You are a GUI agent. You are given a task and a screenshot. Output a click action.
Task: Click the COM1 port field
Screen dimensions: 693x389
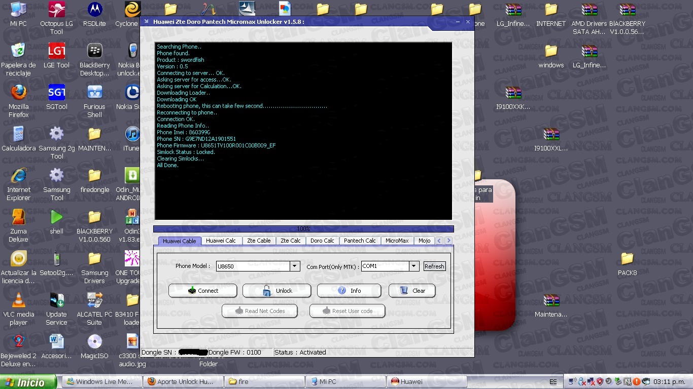[x=385, y=266]
